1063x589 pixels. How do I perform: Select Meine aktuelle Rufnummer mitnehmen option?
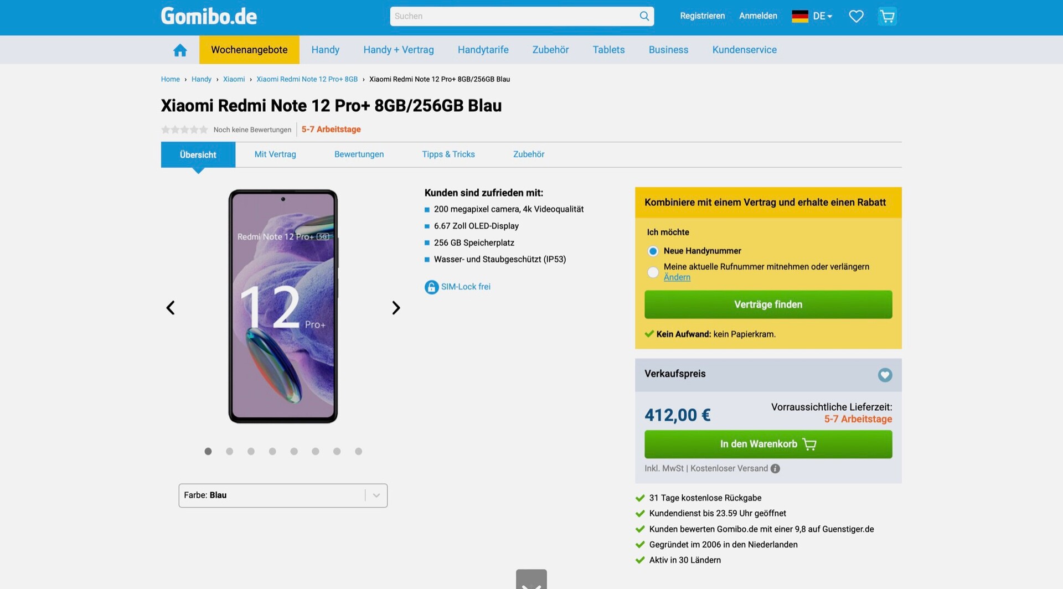pos(653,272)
